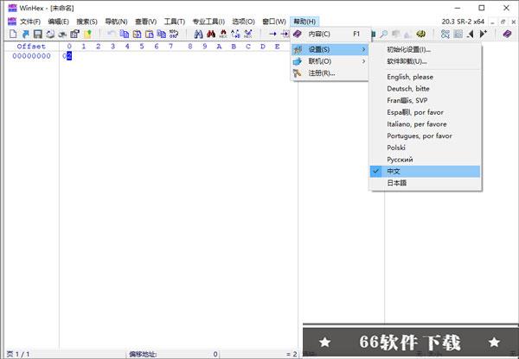The height and width of the screenshot is (359, 519).
Task: Click the Open file blue arrow icon
Action: [25, 34]
